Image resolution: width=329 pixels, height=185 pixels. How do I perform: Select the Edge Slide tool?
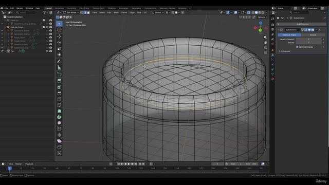pyautogui.click(x=60, y=129)
